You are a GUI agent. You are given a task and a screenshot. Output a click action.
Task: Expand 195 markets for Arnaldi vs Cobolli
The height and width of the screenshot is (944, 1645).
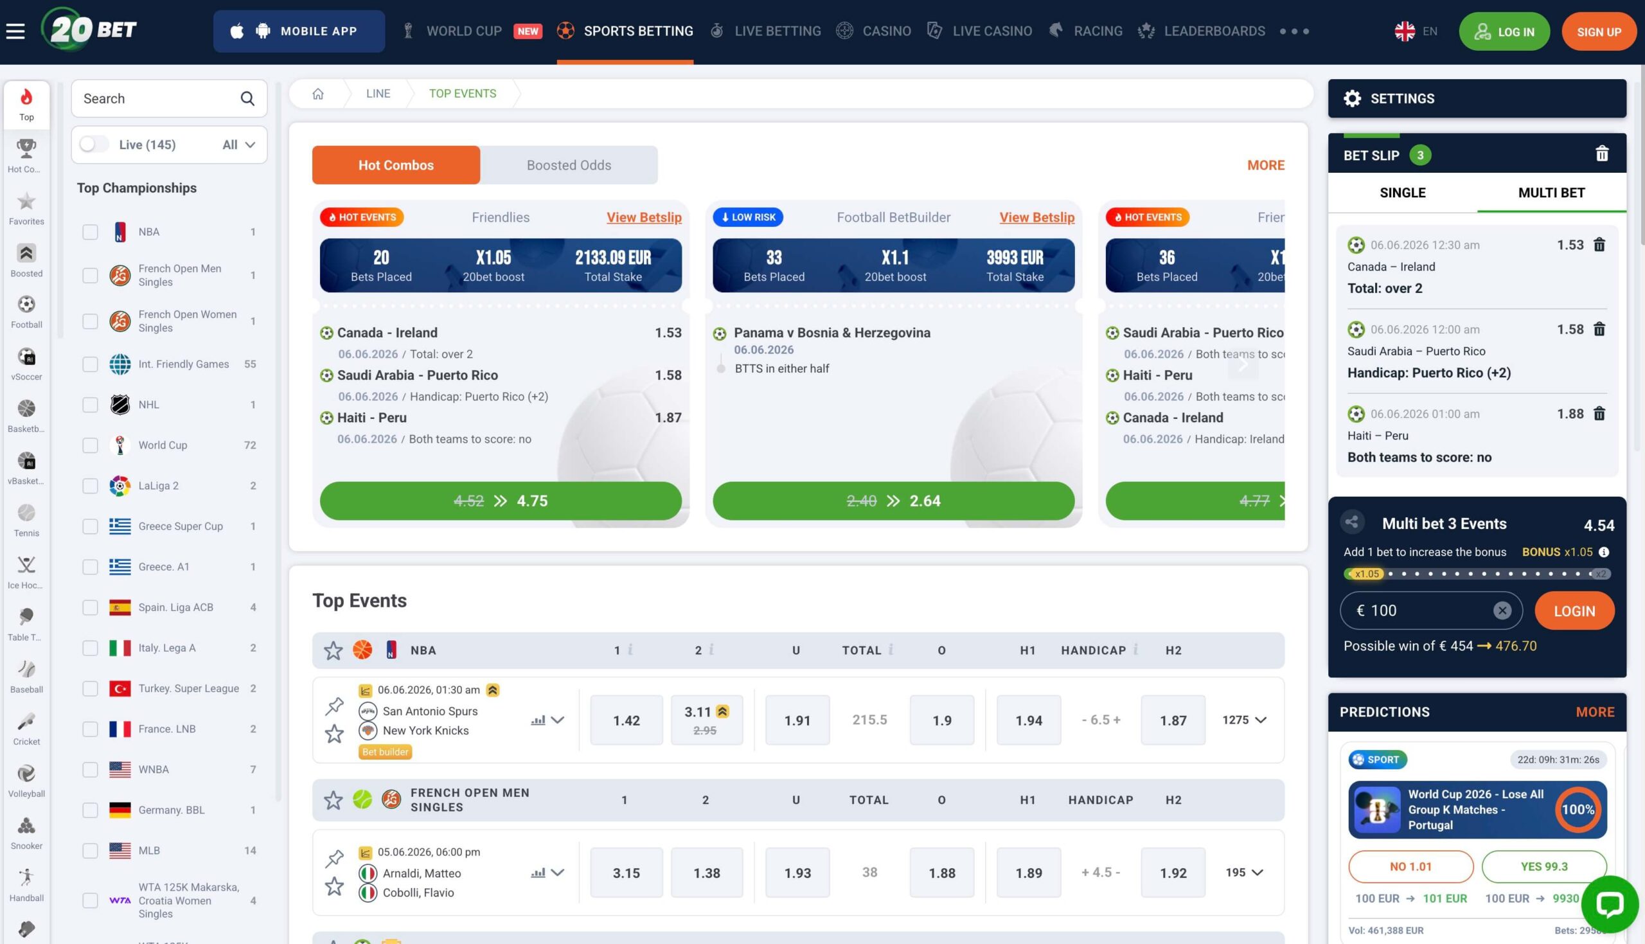(x=1244, y=872)
